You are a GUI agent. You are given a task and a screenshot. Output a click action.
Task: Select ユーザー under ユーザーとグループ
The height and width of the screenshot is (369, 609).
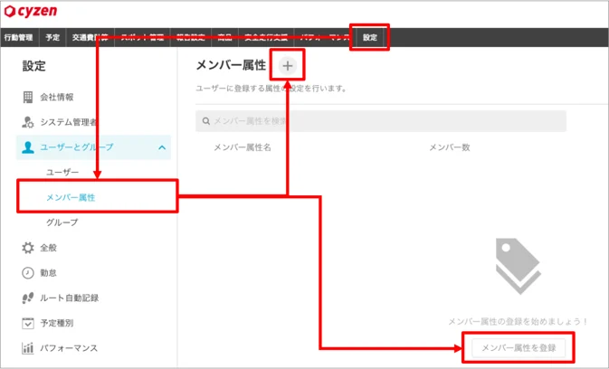(62, 172)
